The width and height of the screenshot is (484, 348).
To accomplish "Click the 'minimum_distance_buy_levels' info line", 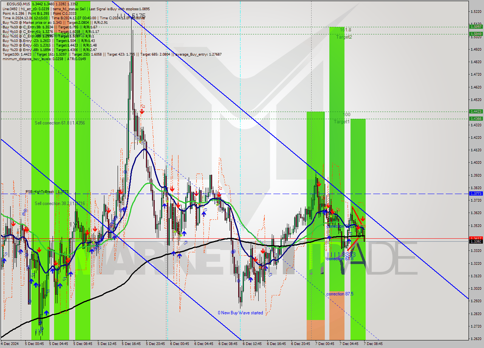I will [x=44, y=59].
